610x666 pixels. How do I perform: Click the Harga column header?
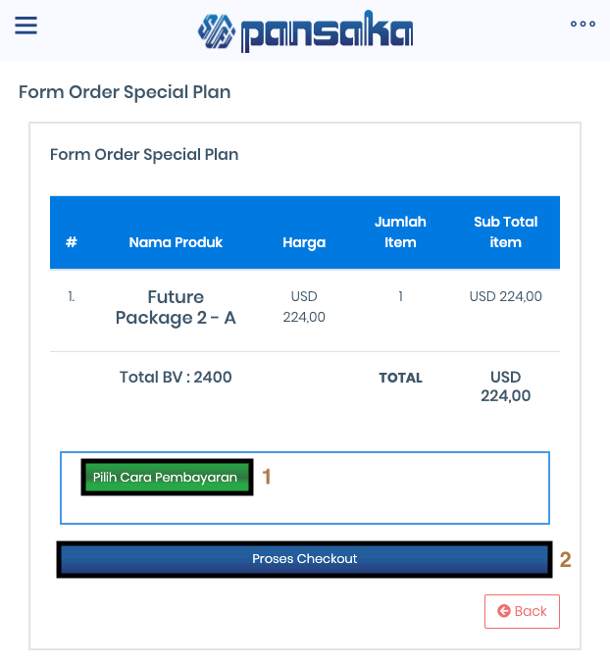(304, 242)
